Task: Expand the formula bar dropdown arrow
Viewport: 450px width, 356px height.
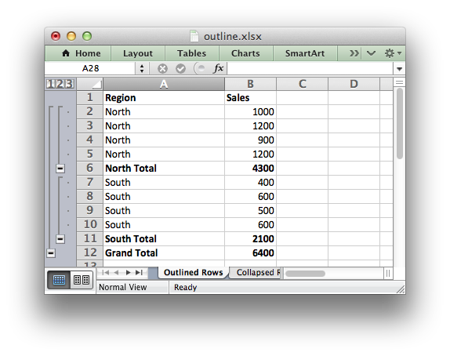Action: [x=399, y=69]
